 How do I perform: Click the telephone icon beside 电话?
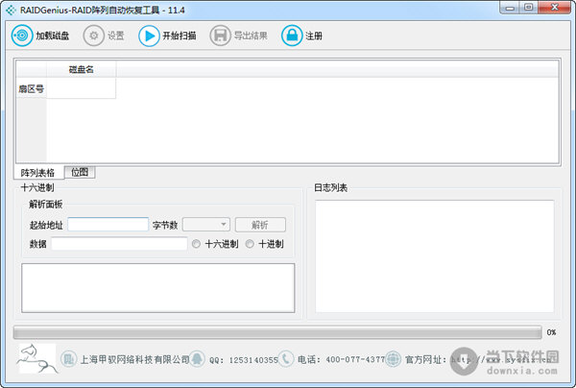[286, 358]
